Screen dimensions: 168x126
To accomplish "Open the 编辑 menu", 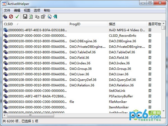I will tap(17, 11).
